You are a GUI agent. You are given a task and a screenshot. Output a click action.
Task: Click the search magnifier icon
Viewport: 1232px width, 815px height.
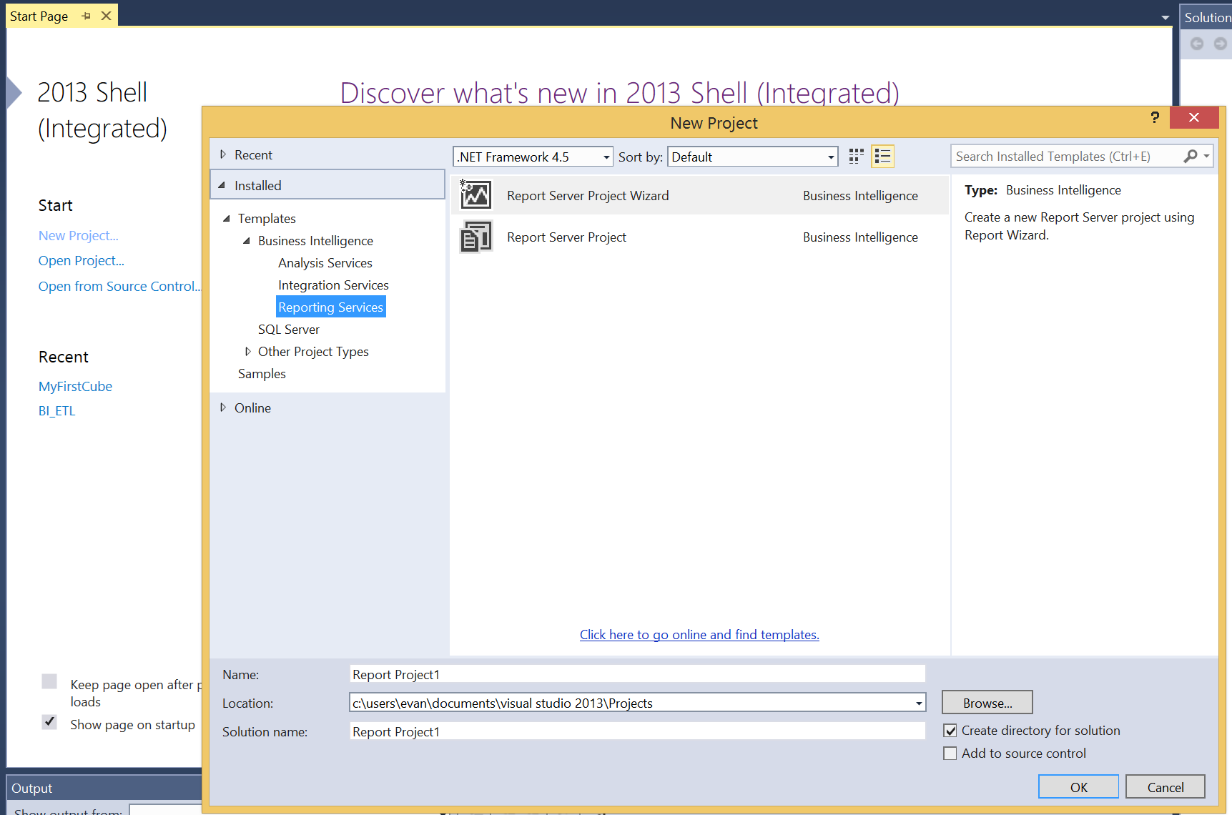tap(1191, 156)
